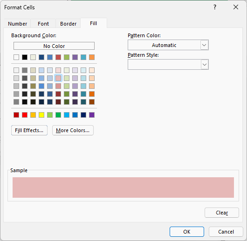247x241 pixels.
Task: Pick the dark navy standard swatch
Action: coord(83,115)
